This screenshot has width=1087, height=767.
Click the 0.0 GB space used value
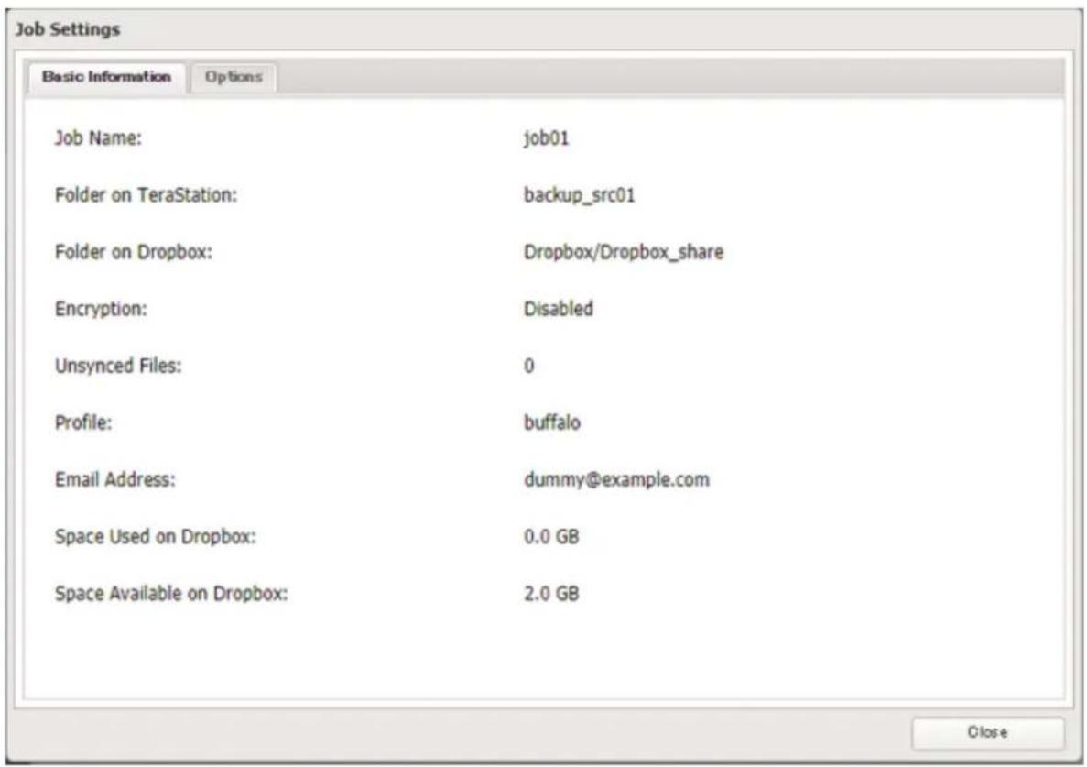(x=551, y=536)
